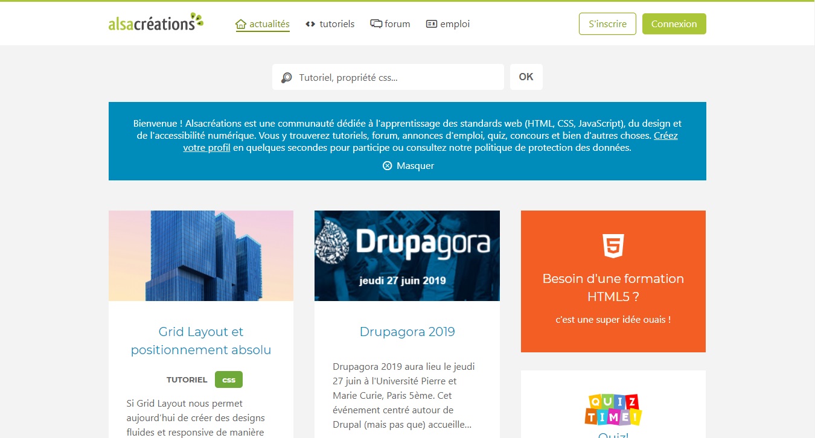Open the actualités menu item
The height and width of the screenshot is (438, 815).
click(x=263, y=24)
